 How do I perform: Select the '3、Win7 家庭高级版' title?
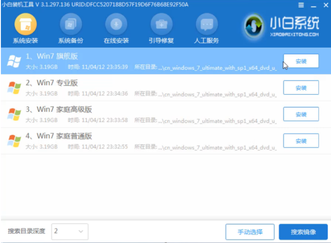(59, 109)
